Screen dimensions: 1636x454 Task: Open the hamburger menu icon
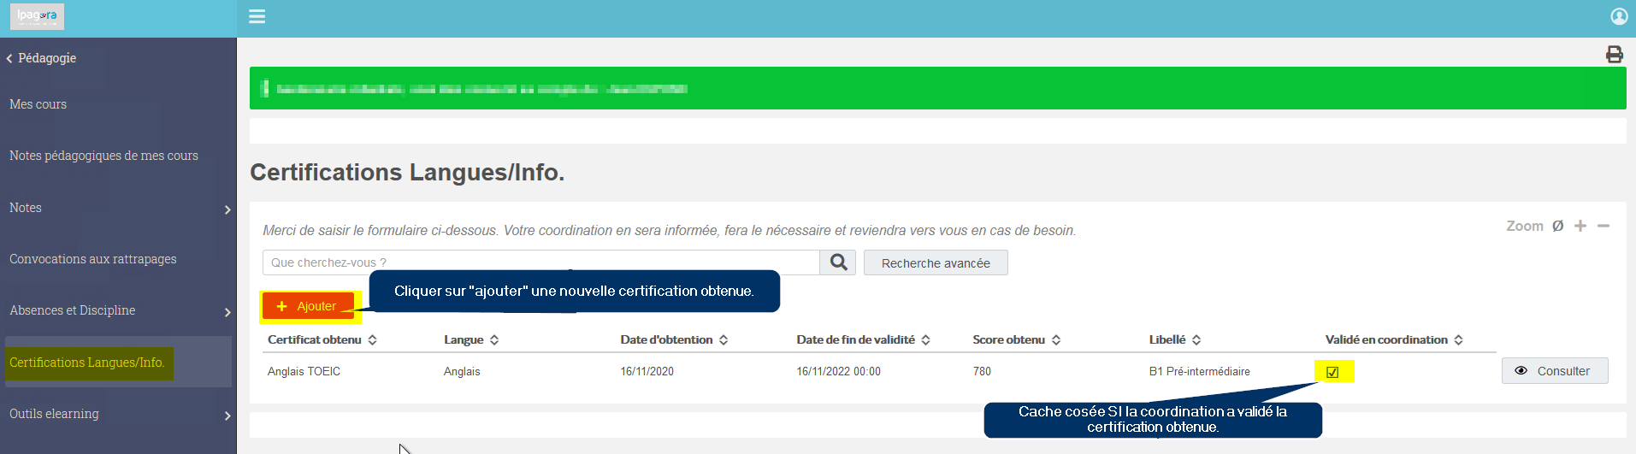tap(257, 16)
